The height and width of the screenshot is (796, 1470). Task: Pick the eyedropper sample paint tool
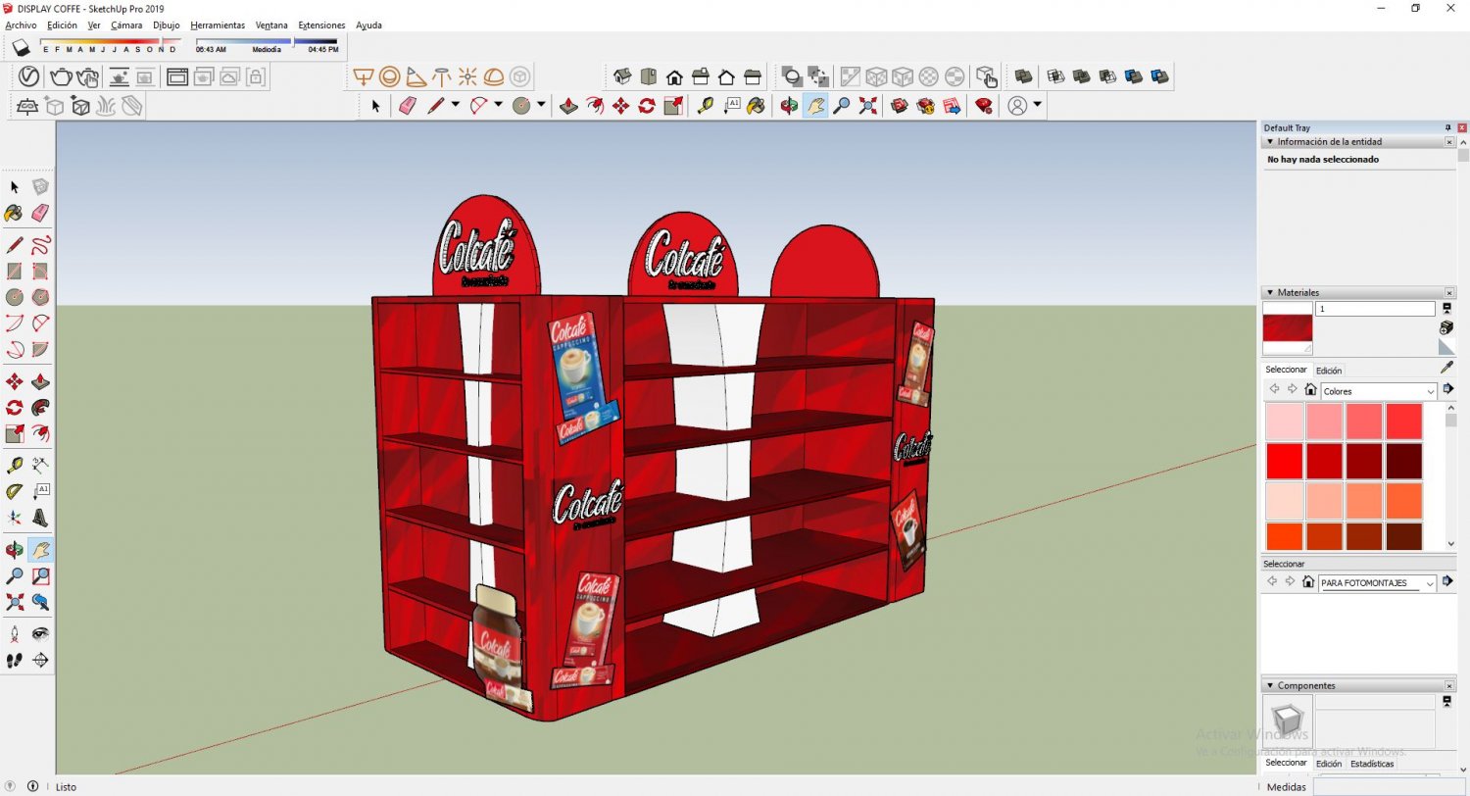point(1446,369)
